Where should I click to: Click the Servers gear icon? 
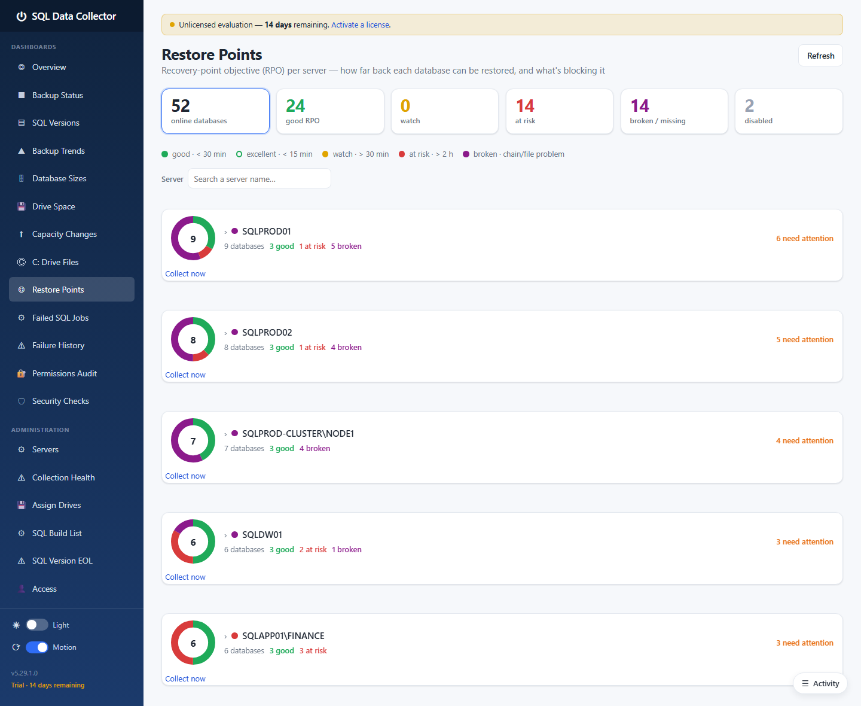pos(22,449)
